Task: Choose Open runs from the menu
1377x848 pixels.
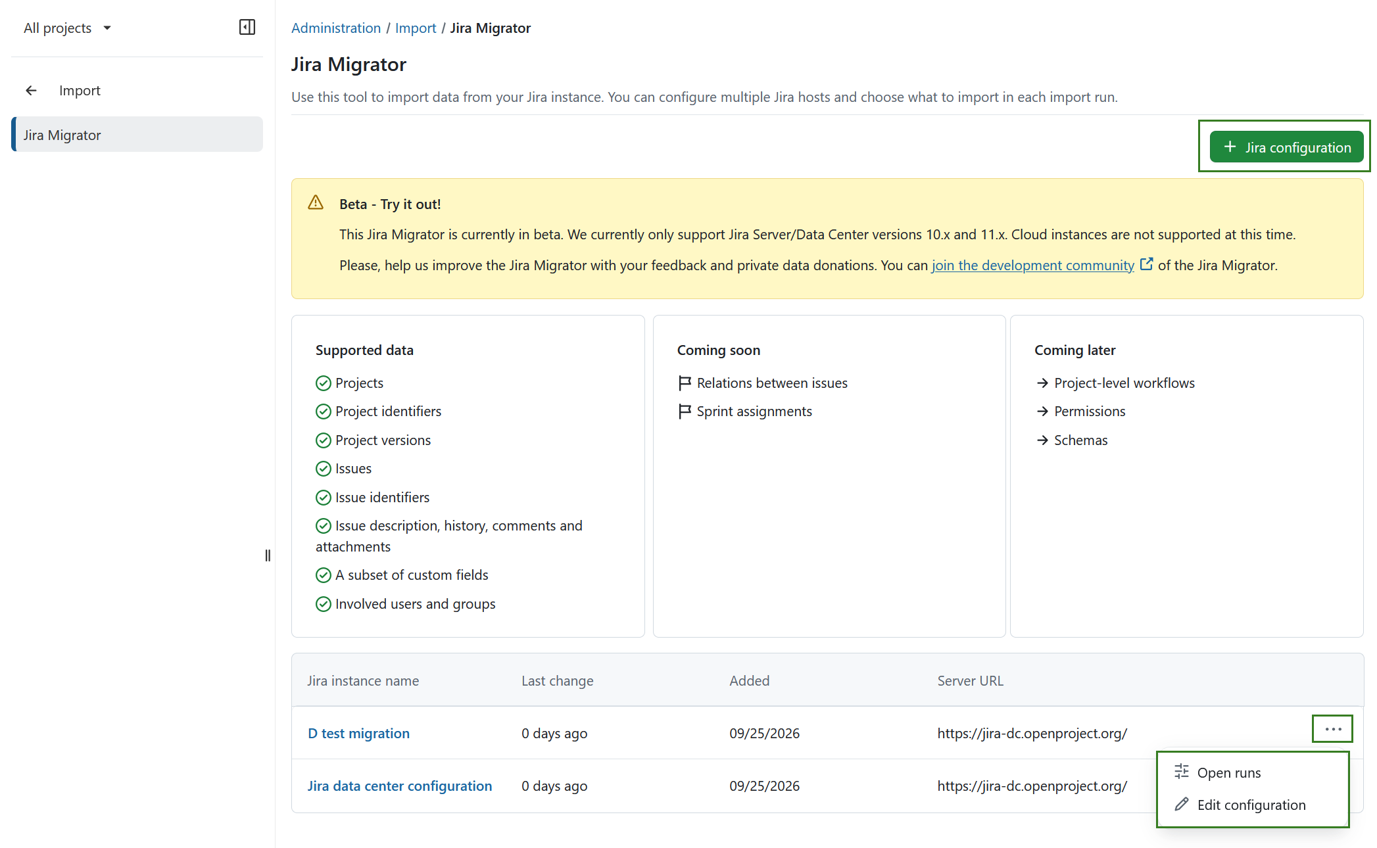Action: (1253, 772)
